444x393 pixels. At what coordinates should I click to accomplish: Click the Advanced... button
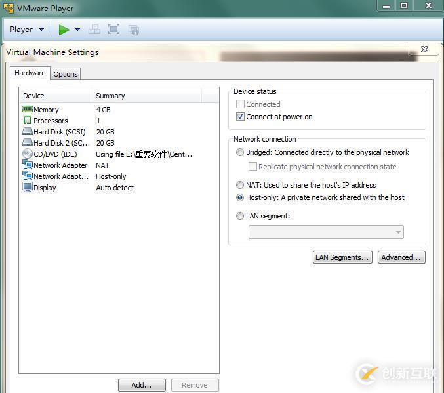401,257
